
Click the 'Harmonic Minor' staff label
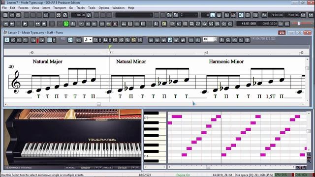pyautogui.click(x=226, y=61)
